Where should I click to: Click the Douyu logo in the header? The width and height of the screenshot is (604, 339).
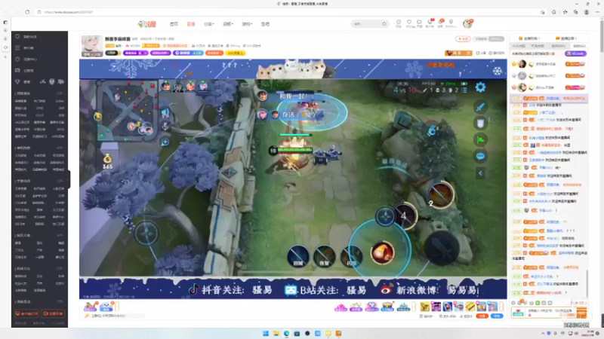[x=146, y=24]
